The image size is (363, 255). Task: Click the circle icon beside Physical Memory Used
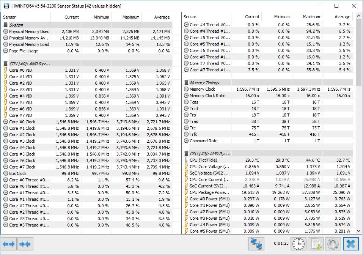click(6, 31)
